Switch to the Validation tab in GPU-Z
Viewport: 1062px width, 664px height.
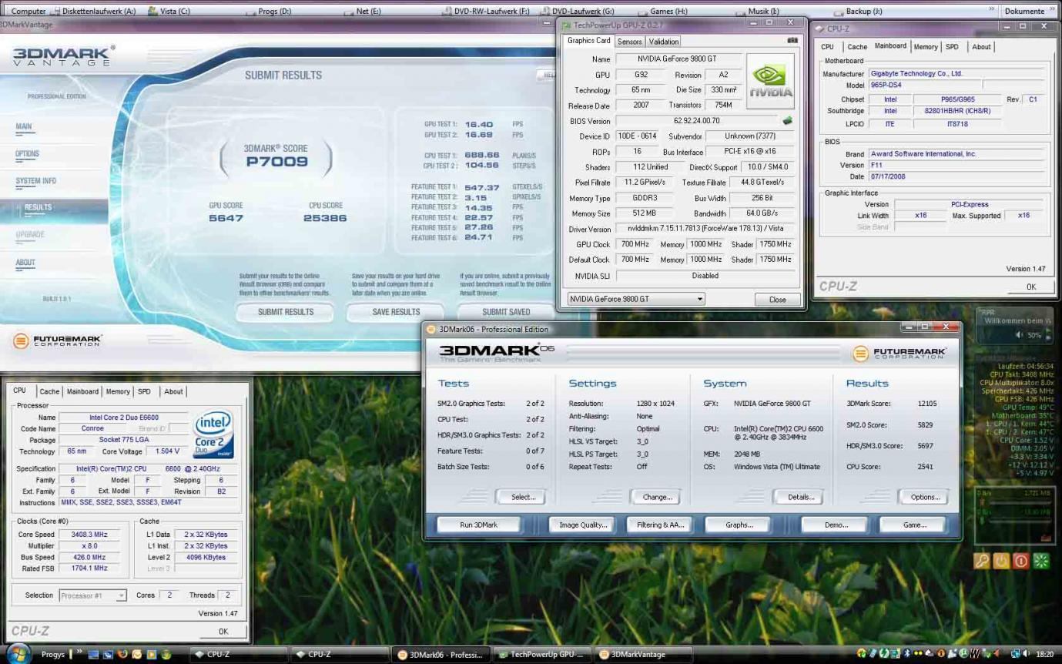[x=663, y=42]
